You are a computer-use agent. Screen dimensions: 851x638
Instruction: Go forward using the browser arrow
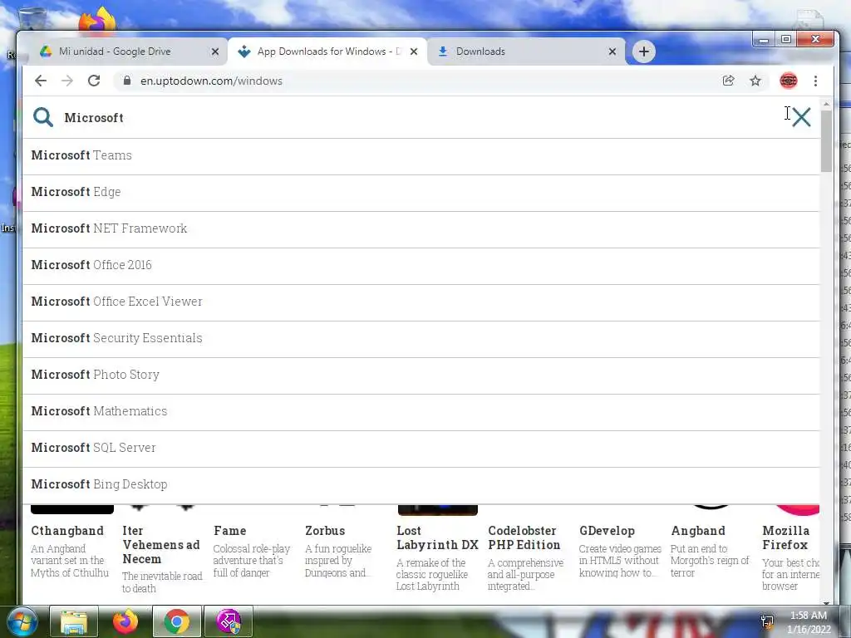tap(67, 81)
